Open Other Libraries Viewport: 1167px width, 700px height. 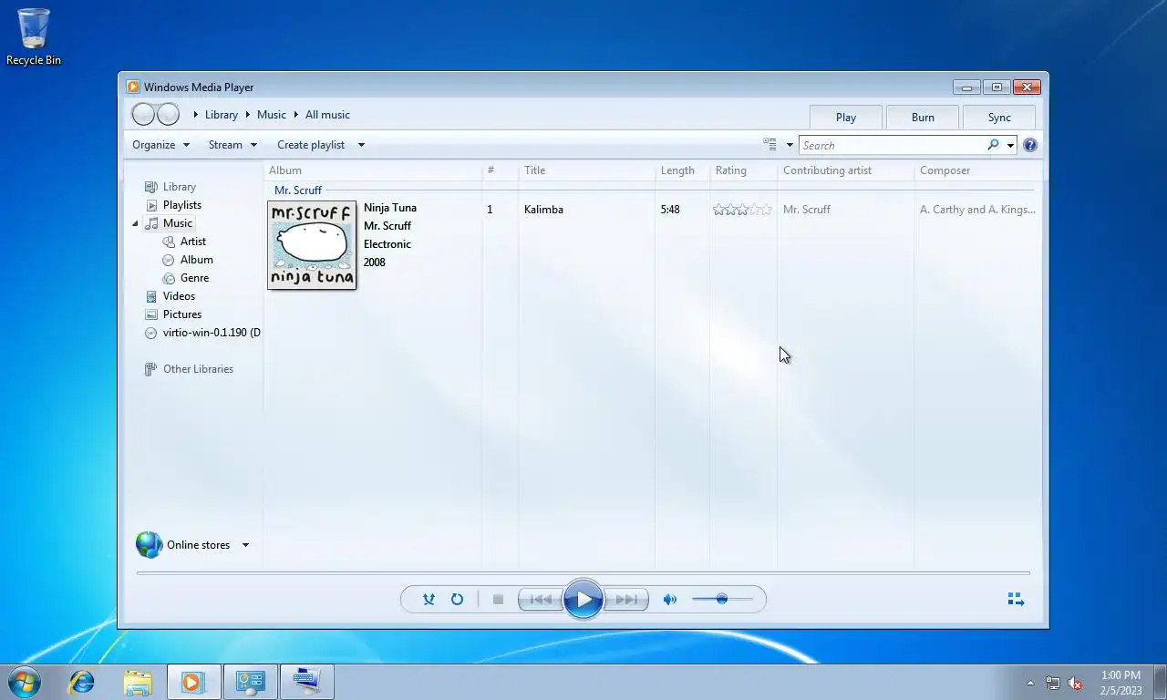tap(198, 369)
